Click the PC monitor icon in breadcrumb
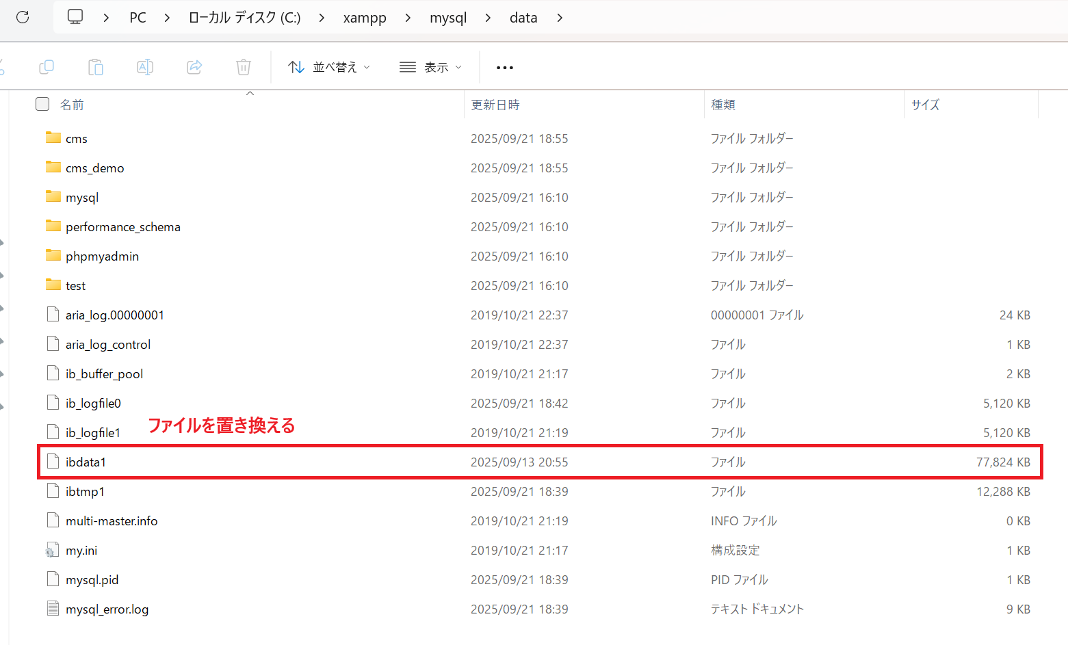This screenshot has height=645, width=1068. click(x=75, y=17)
